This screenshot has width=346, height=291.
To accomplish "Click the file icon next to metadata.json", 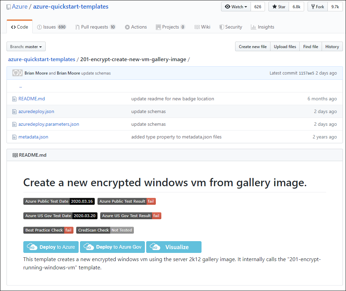I will pyautogui.click(x=14, y=137).
